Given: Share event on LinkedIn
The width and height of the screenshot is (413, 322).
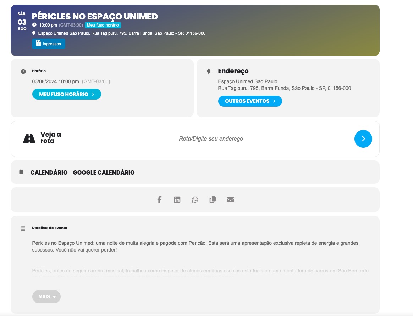Looking at the screenshot, I should pos(177,200).
